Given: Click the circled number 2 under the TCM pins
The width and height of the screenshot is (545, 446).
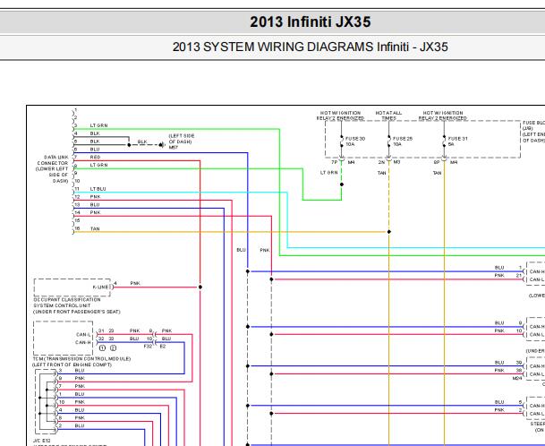Looking at the screenshot, I should pyautogui.click(x=113, y=347).
